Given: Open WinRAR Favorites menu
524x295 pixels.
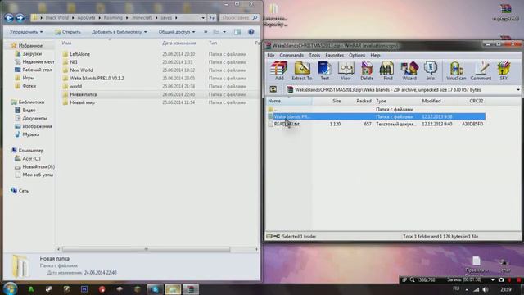Looking at the screenshot, I should (x=334, y=55).
